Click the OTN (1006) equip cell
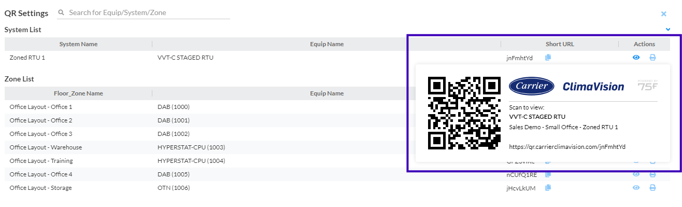 [x=173, y=188]
